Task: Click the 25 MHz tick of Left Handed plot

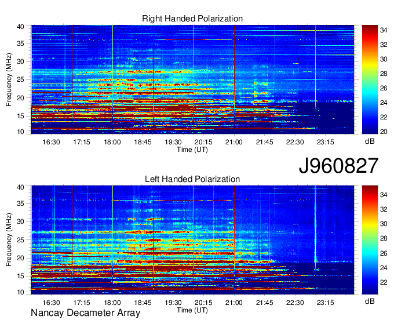Action: (20, 240)
